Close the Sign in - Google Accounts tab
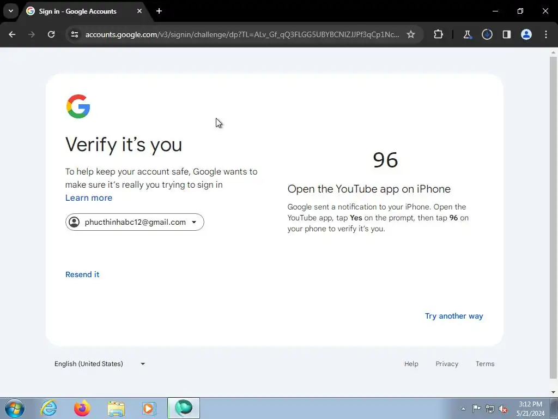This screenshot has width=558, height=419. click(139, 11)
